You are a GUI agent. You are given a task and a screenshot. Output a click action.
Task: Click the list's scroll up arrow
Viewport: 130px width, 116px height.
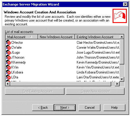coord(122,37)
